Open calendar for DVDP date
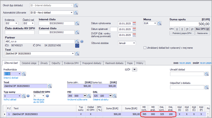Screen dimensions: 212x118 click(x=134, y=35)
